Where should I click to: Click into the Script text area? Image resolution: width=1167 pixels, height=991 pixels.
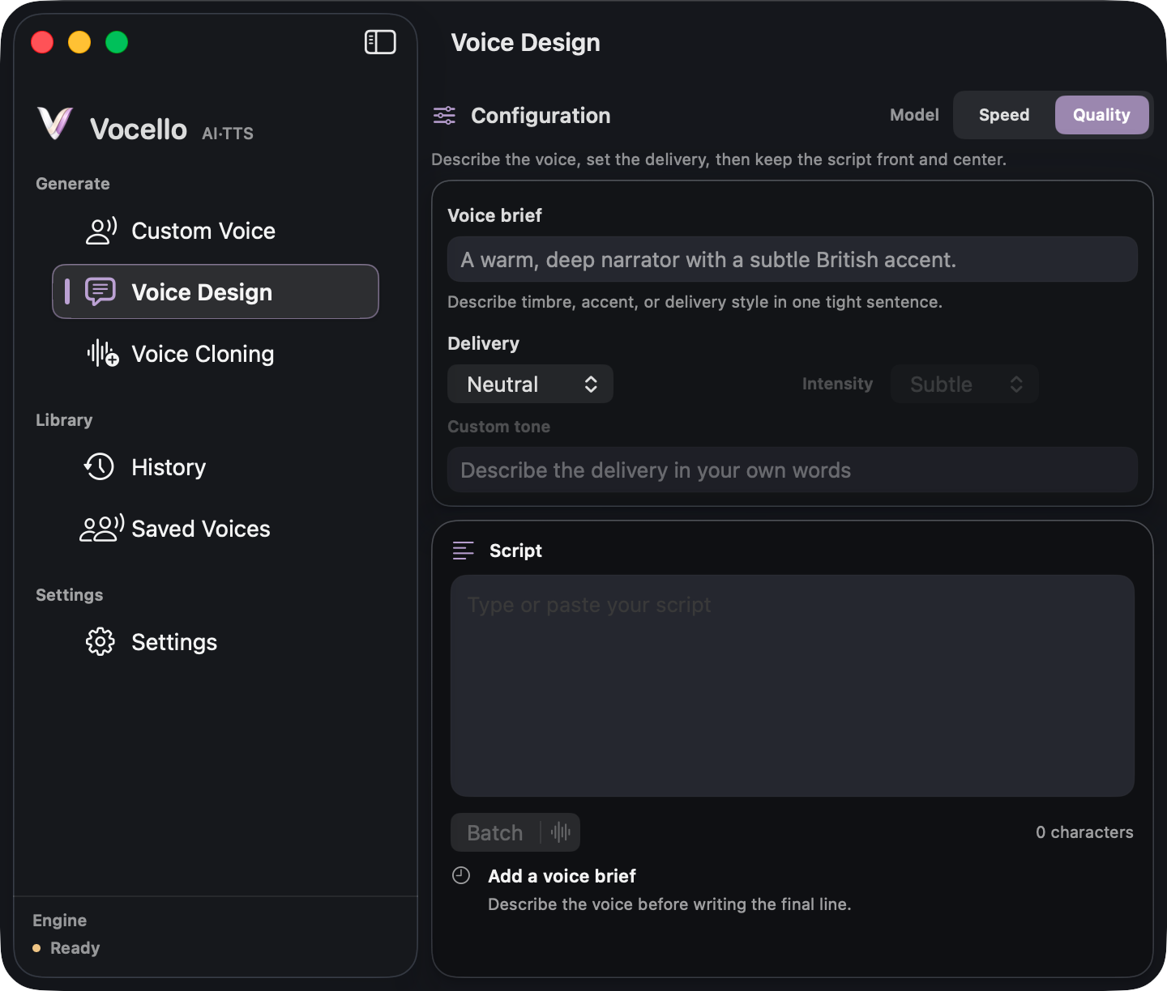(793, 686)
